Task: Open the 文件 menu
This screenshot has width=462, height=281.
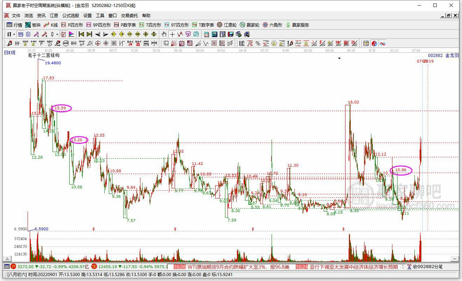Action: 16,16
